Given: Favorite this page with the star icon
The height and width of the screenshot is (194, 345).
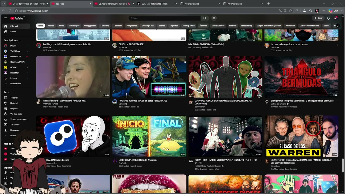Looking at the screenshot, I should pos(290,11).
